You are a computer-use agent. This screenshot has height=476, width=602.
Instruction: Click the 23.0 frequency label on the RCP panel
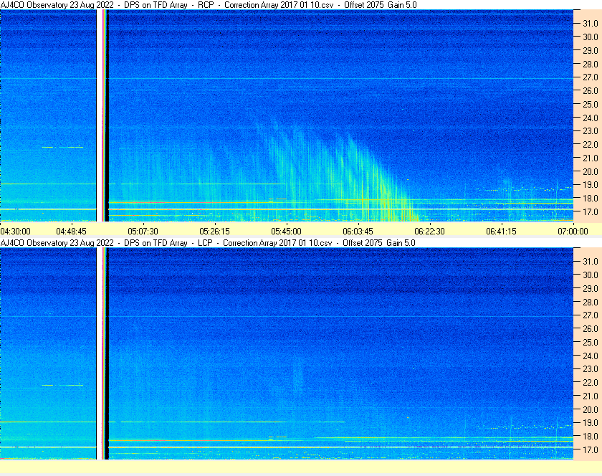591,131
